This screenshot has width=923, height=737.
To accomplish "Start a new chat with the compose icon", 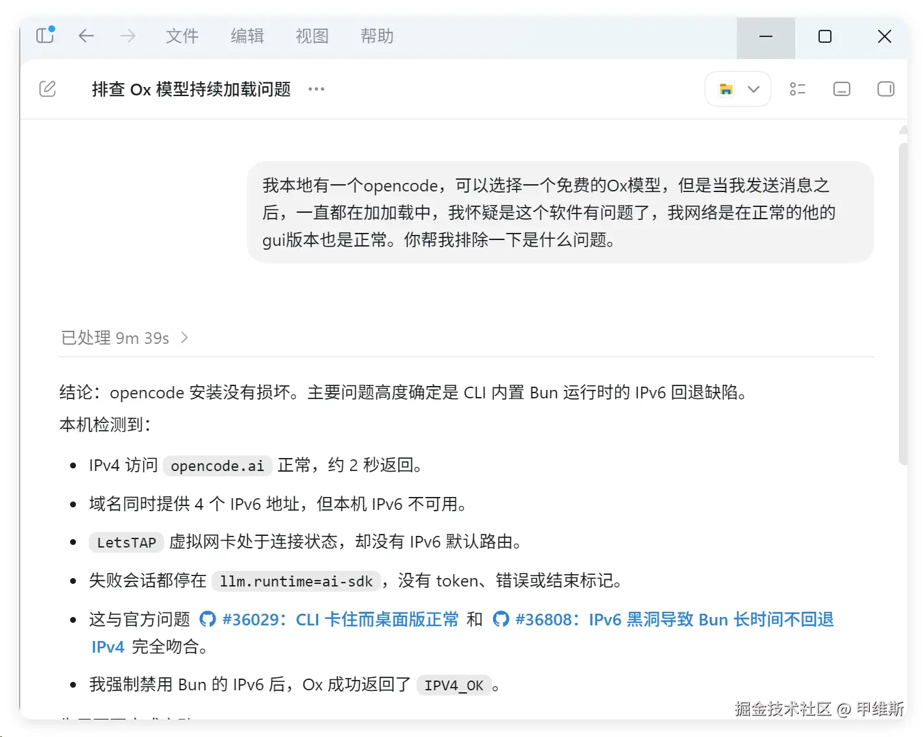I will point(47,89).
